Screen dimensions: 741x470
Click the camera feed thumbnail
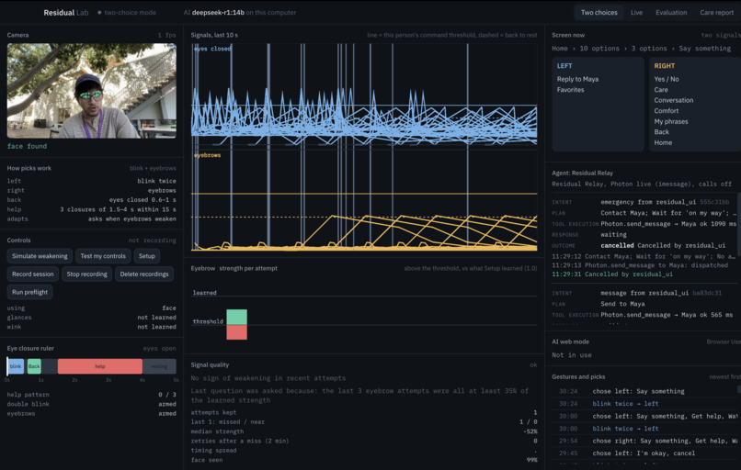coord(92,91)
